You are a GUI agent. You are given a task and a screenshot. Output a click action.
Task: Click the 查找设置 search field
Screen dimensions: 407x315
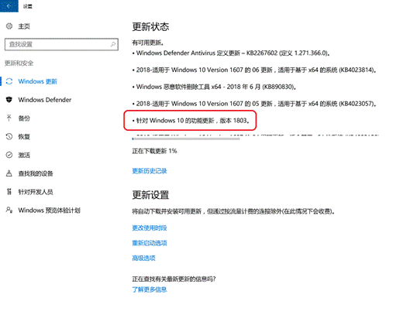coord(61,44)
